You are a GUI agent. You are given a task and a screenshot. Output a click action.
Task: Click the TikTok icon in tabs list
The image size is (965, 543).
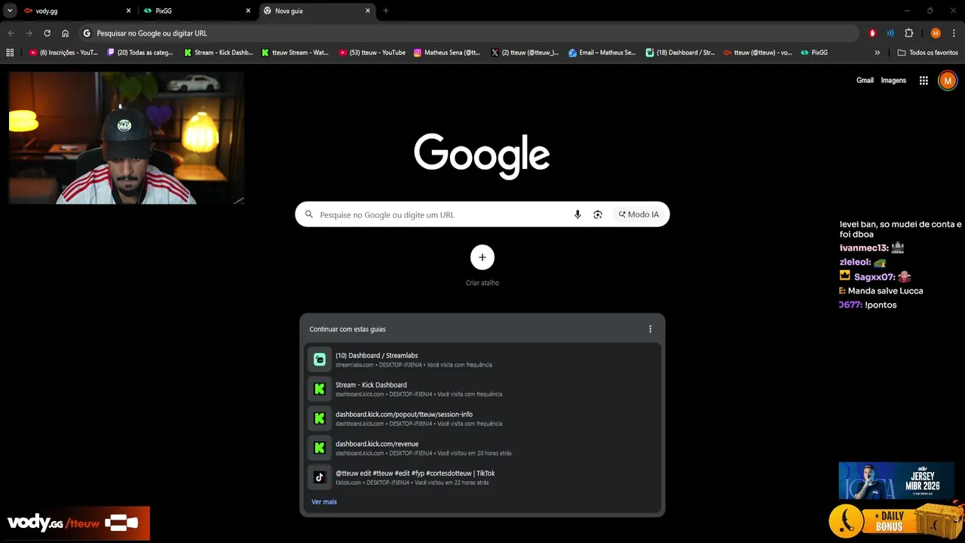click(320, 477)
